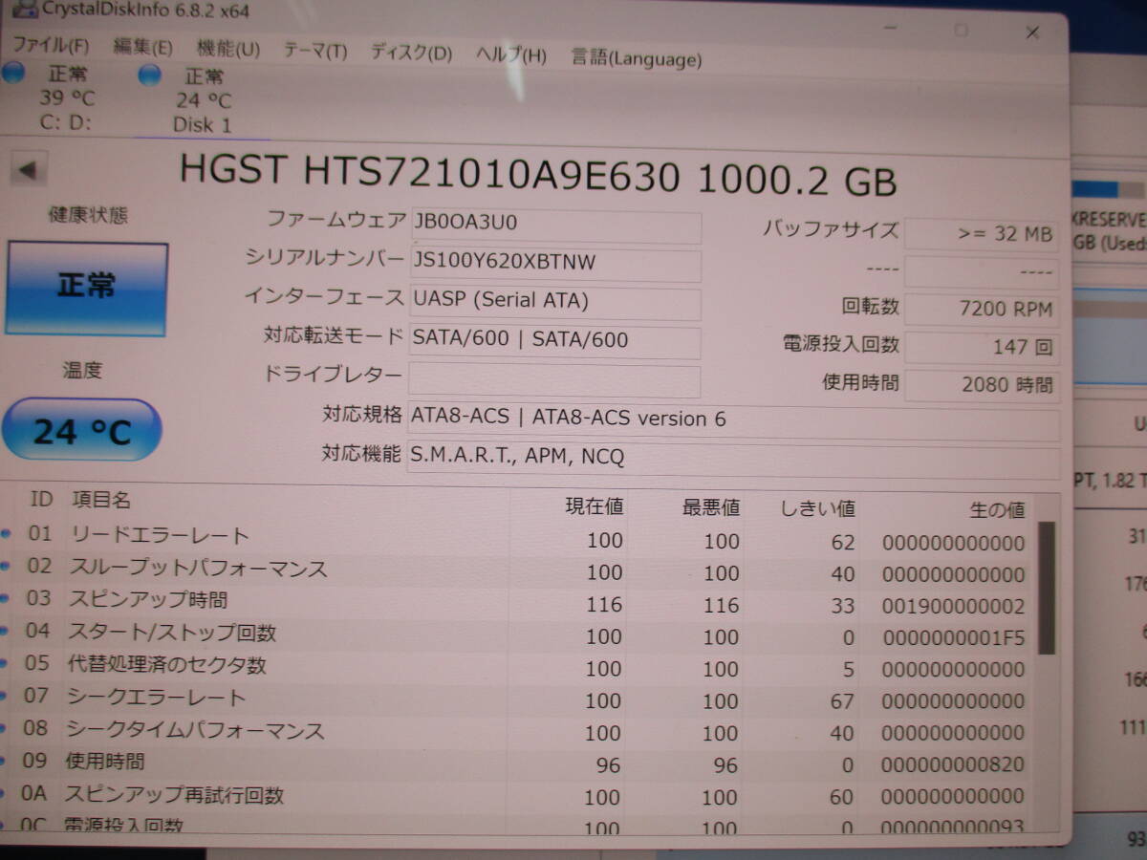Click the raw value 0000000001F5
Screen dimensions: 1147x860
click(953, 638)
